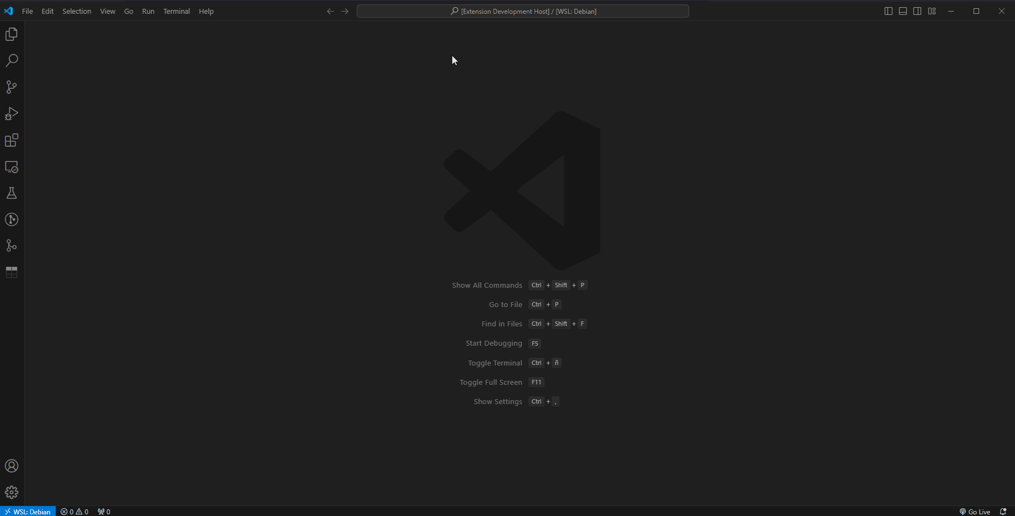Image resolution: width=1015 pixels, height=516 pixels.
Task: Open the Terminal menu
Action: click(x=177, y=11)
